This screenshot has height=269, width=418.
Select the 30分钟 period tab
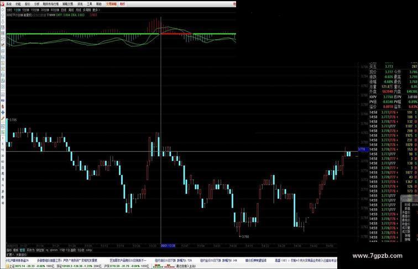45,10
